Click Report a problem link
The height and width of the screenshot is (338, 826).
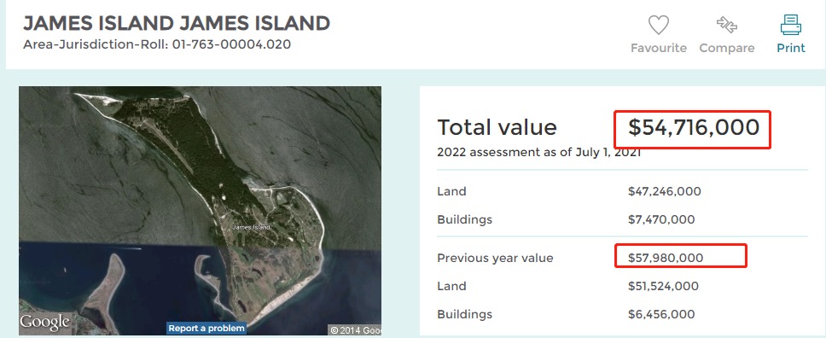(206, 328)
